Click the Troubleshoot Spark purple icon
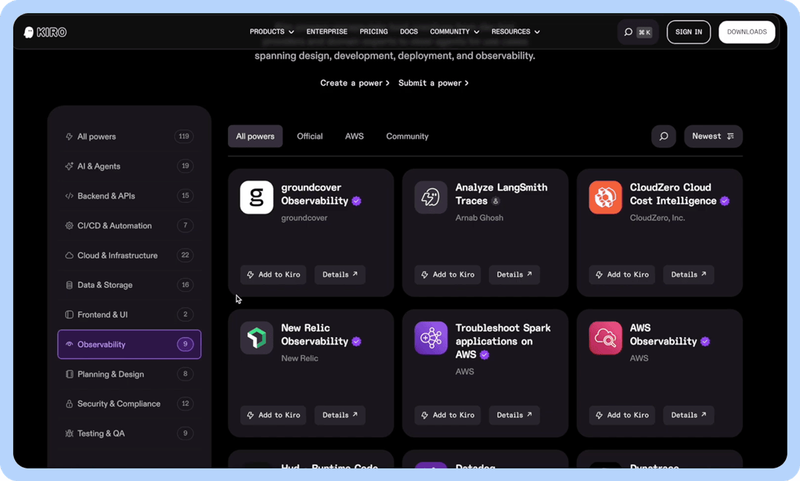The height and width of the screenshot is (481, 800). [x=430, y=338]
